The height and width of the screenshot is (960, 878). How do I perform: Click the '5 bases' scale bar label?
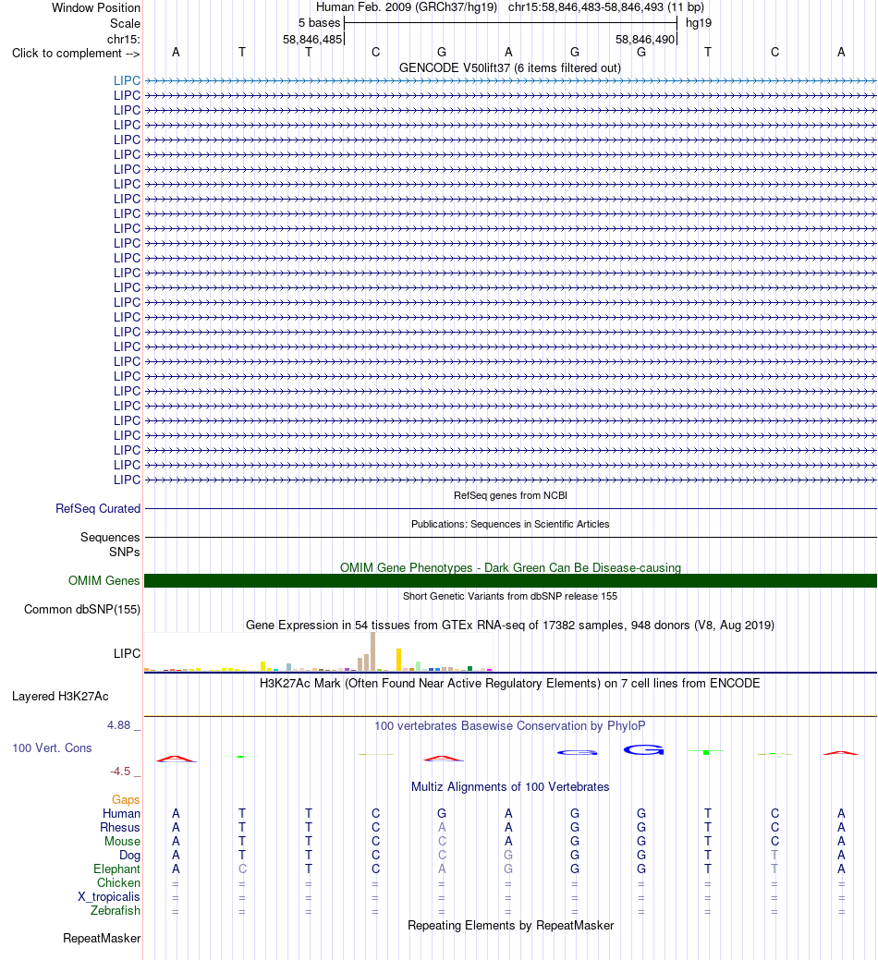[319, 23]
